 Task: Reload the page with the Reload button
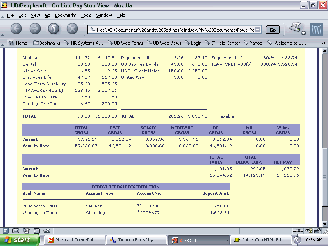(x=54, y=28)
